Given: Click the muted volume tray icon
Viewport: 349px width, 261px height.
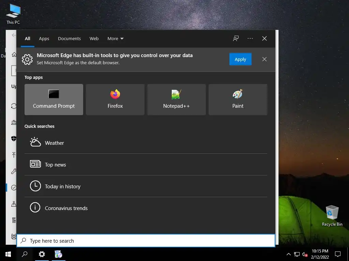Looking at the screenshot, I should tap(304, 254).
